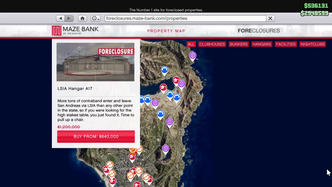This screenshot has height=187, width=332.
Task: Click the $2948599 bank balance
Action: 314,13
